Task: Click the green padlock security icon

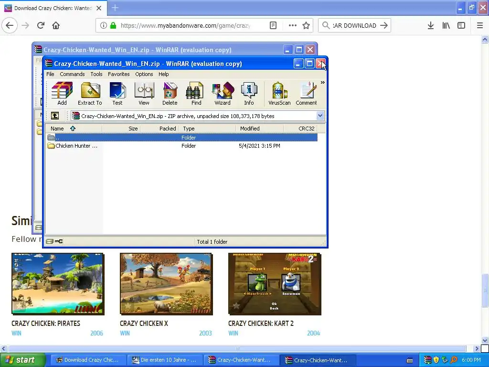Action: pyautogui.click(x=113, y=26)
